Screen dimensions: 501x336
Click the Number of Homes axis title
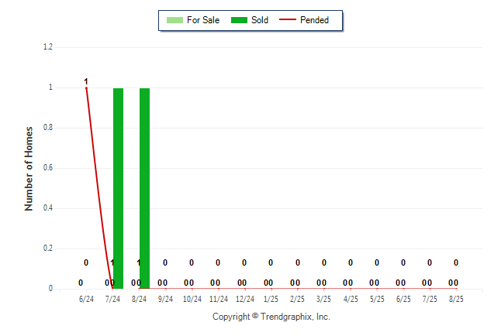(x=29, y=169)
